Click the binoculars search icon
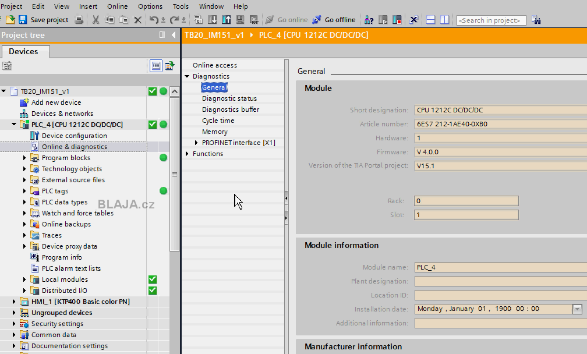Image resolution: width=587 pixels, height=354 pixels. pyautogui.click(x=536, y=20)
